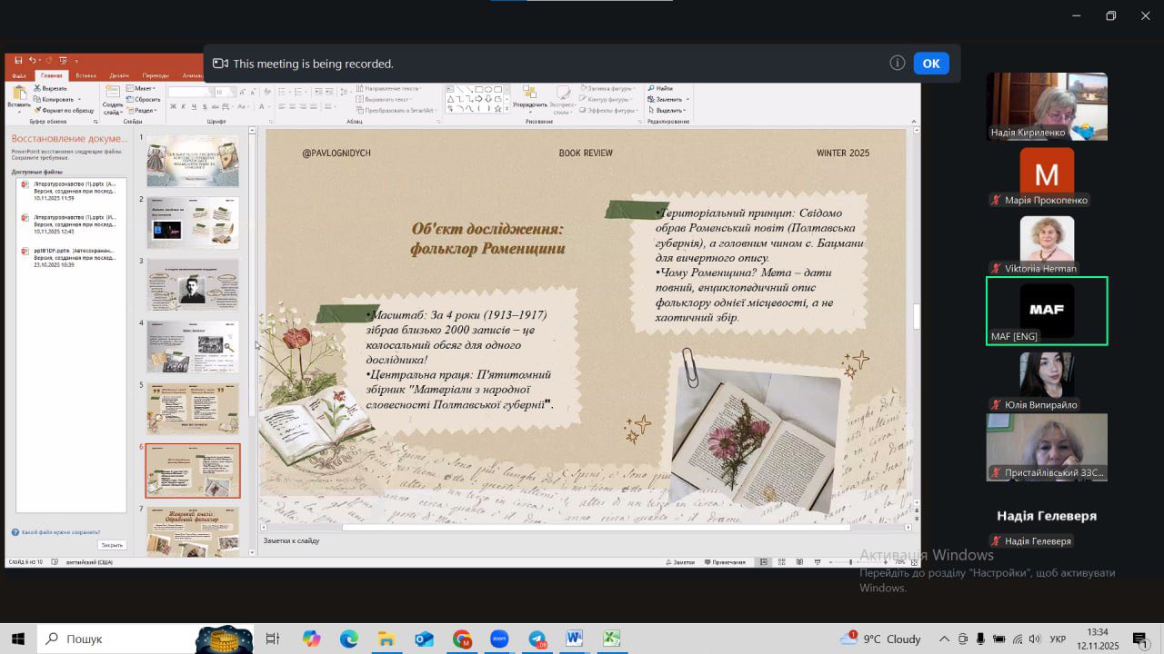1164x654 pixels.
Task: Open Zoom from the Windows taskbar
Action: click(x=499, y=639)
